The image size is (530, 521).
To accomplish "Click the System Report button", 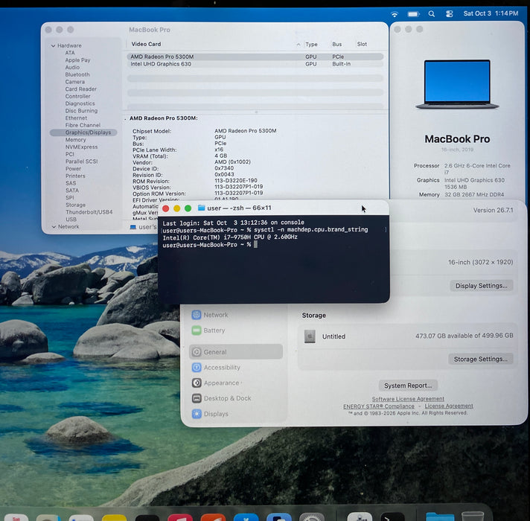I will click(x=408, y=386).
